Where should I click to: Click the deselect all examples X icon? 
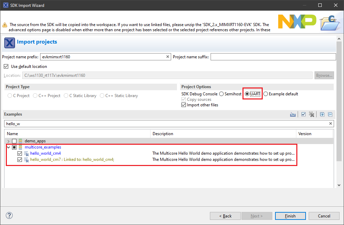pyautogui.click(x=311, y=115)
